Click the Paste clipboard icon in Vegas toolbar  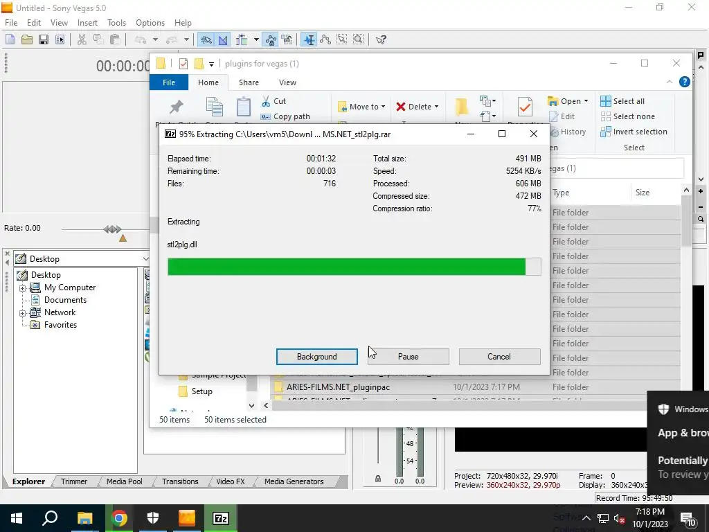pos(115,39)
